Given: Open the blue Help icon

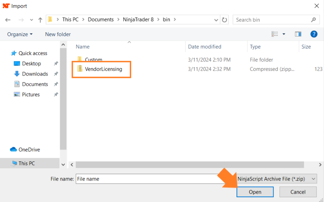Looking at the screenshot, I should (314, 34).
